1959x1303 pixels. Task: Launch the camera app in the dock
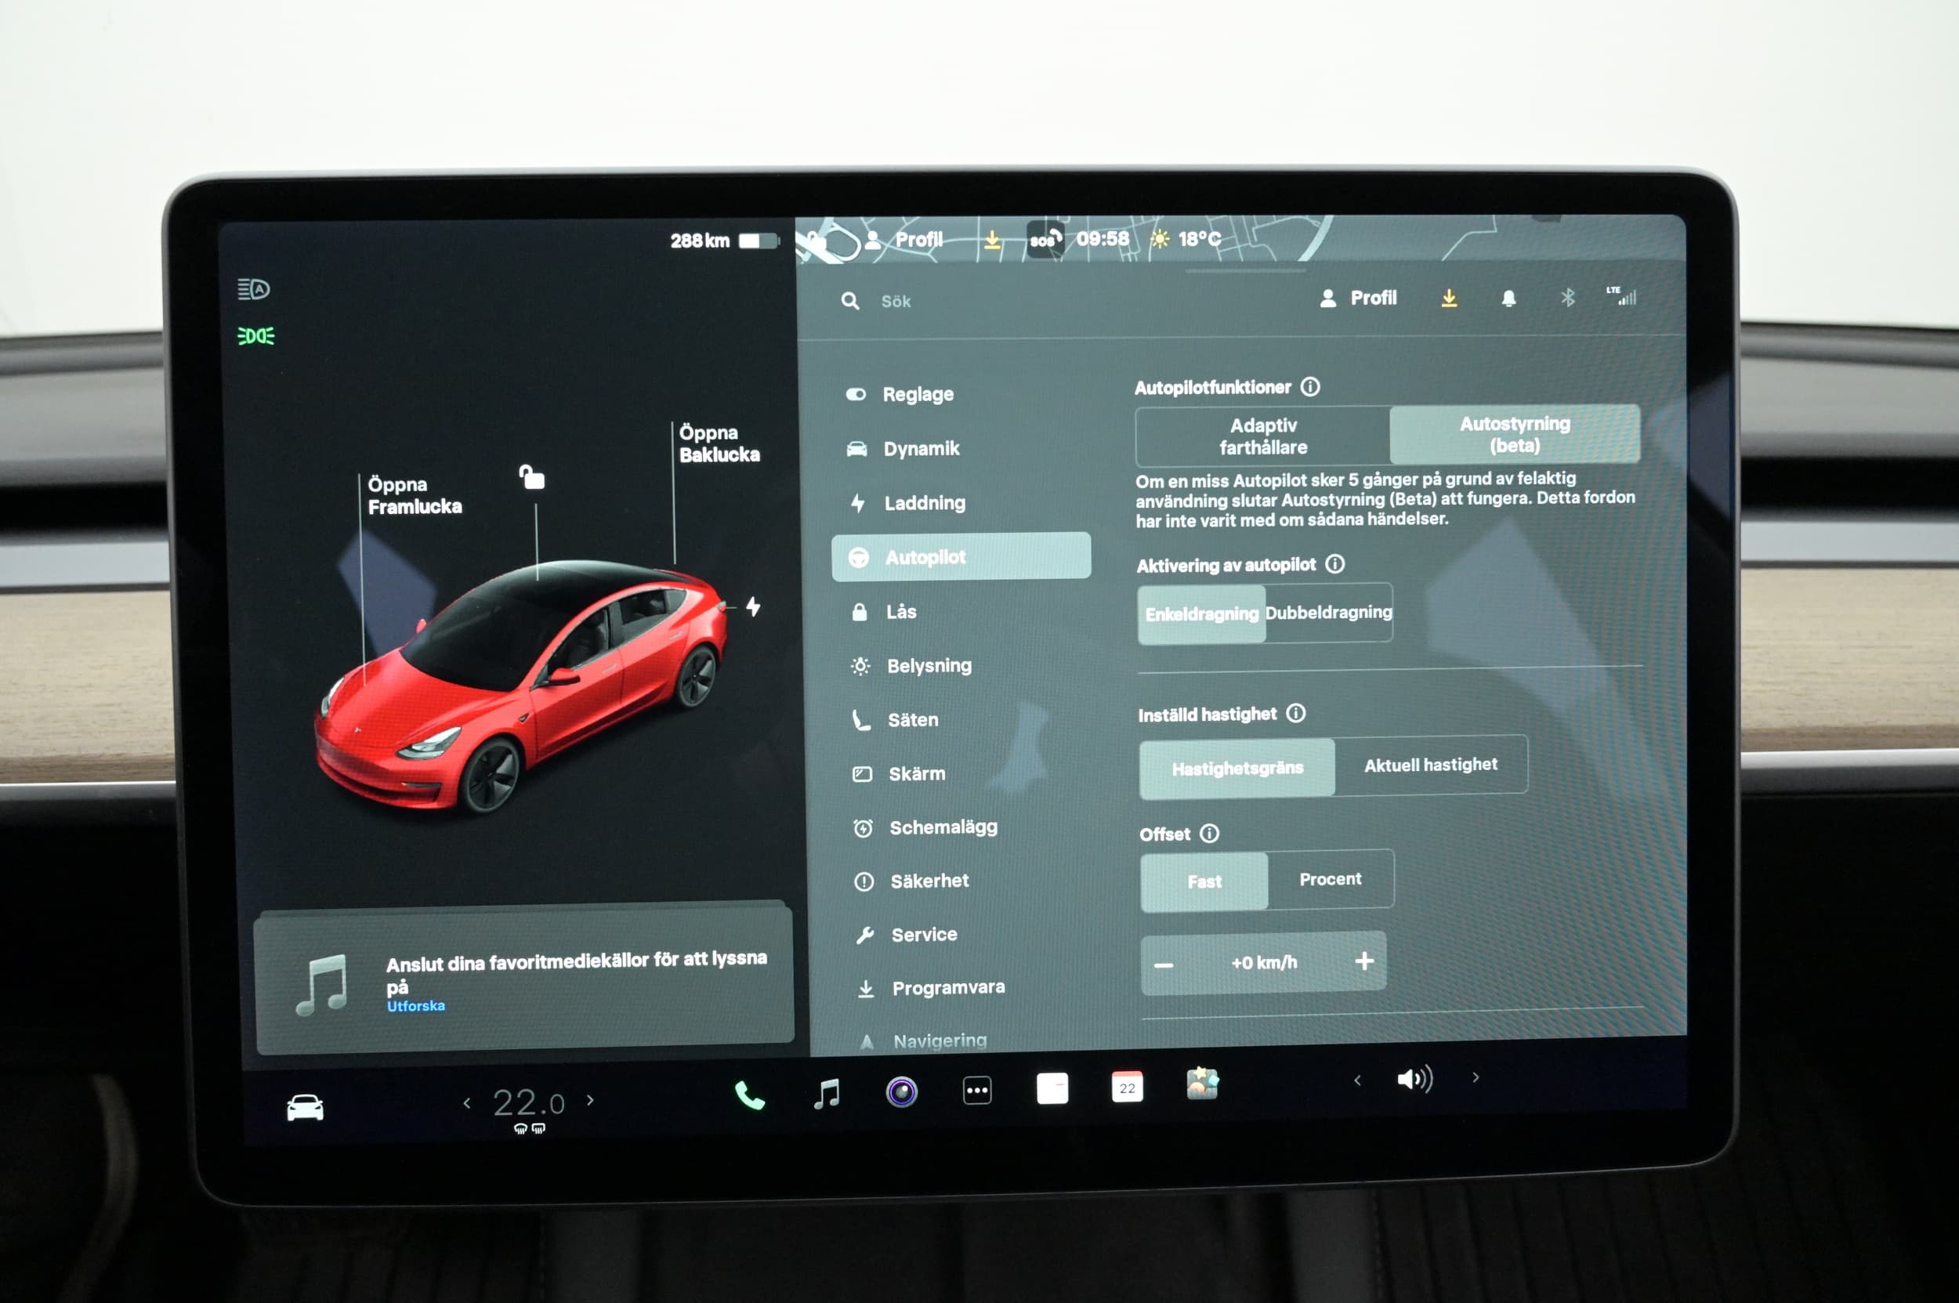(x=901, y=1091)
